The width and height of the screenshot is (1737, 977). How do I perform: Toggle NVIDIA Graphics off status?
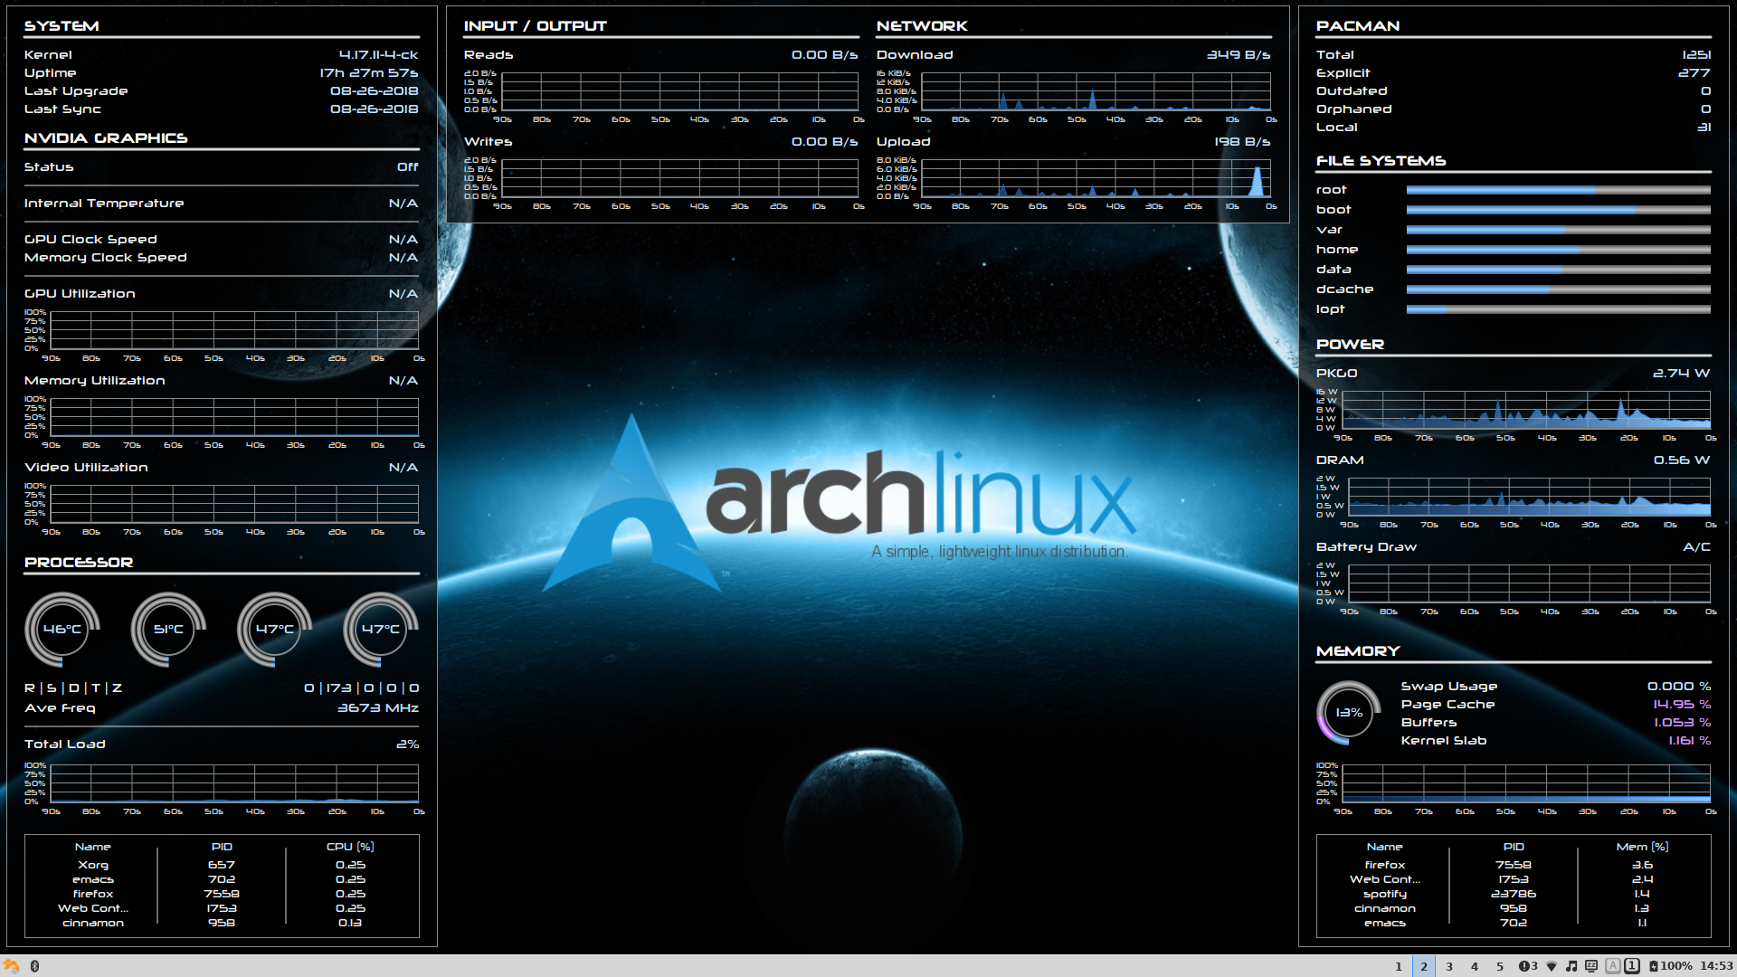pyautogui.click(x=405, y=167)
